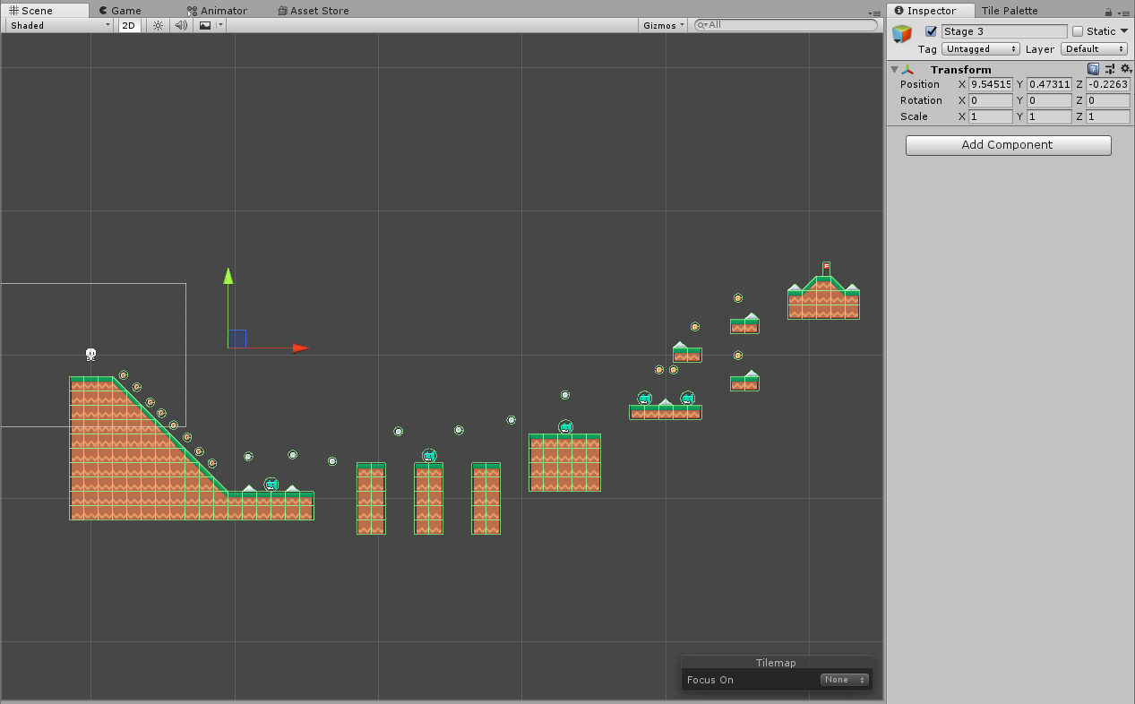1135x704 pixels.
Task: Click the Transform axes icon
Action: [x=907, y=69]
